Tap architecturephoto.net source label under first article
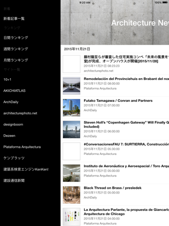Image resolution: width=169 pixels, height=226 pixels. click(x=99, y=71)
